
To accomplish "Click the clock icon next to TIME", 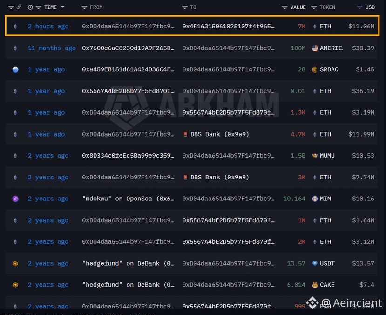I will tap(30, 7).
